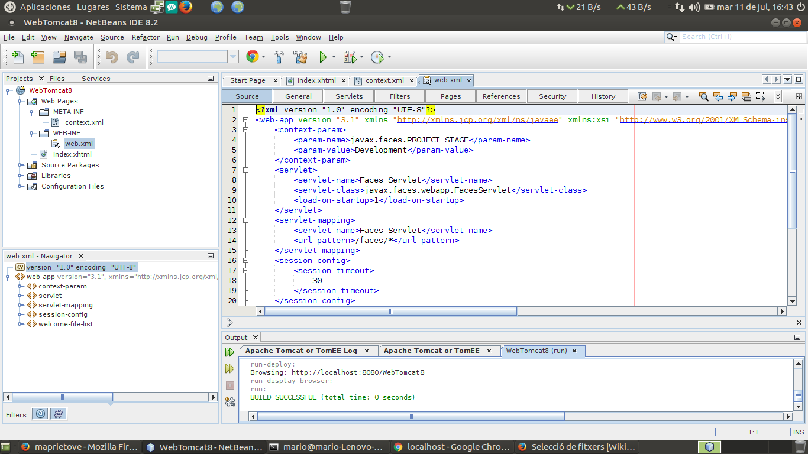The image size is (808, 454).
Task: Click the Find Selection magnifier icon in editor toolbar
Action: tap(703, 96)
